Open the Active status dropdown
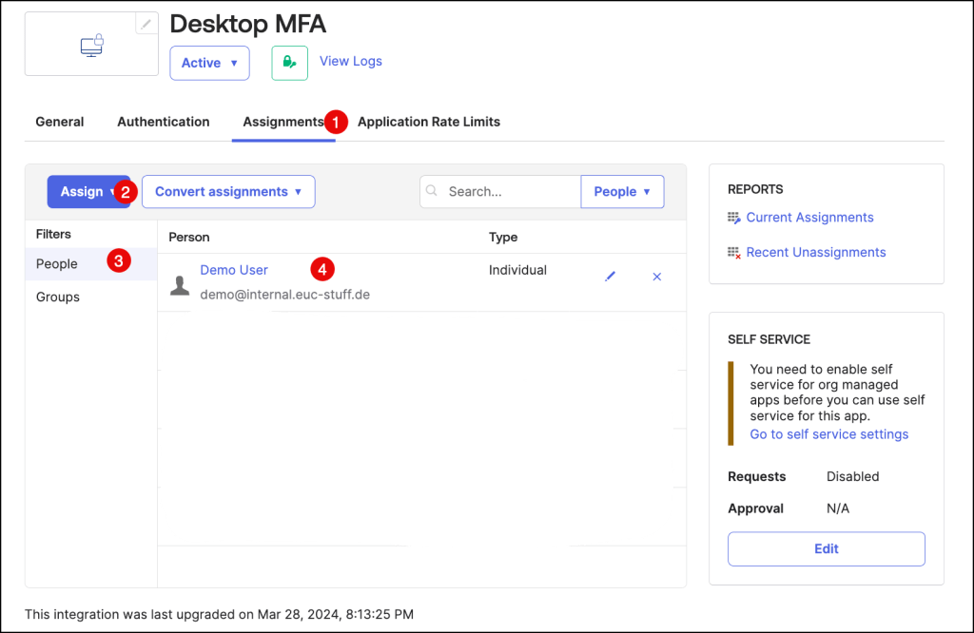Screen dimensions: 974x633 [209, 63]
